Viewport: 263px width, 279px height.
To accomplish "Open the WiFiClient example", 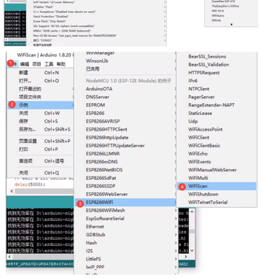I will [217, 138].
